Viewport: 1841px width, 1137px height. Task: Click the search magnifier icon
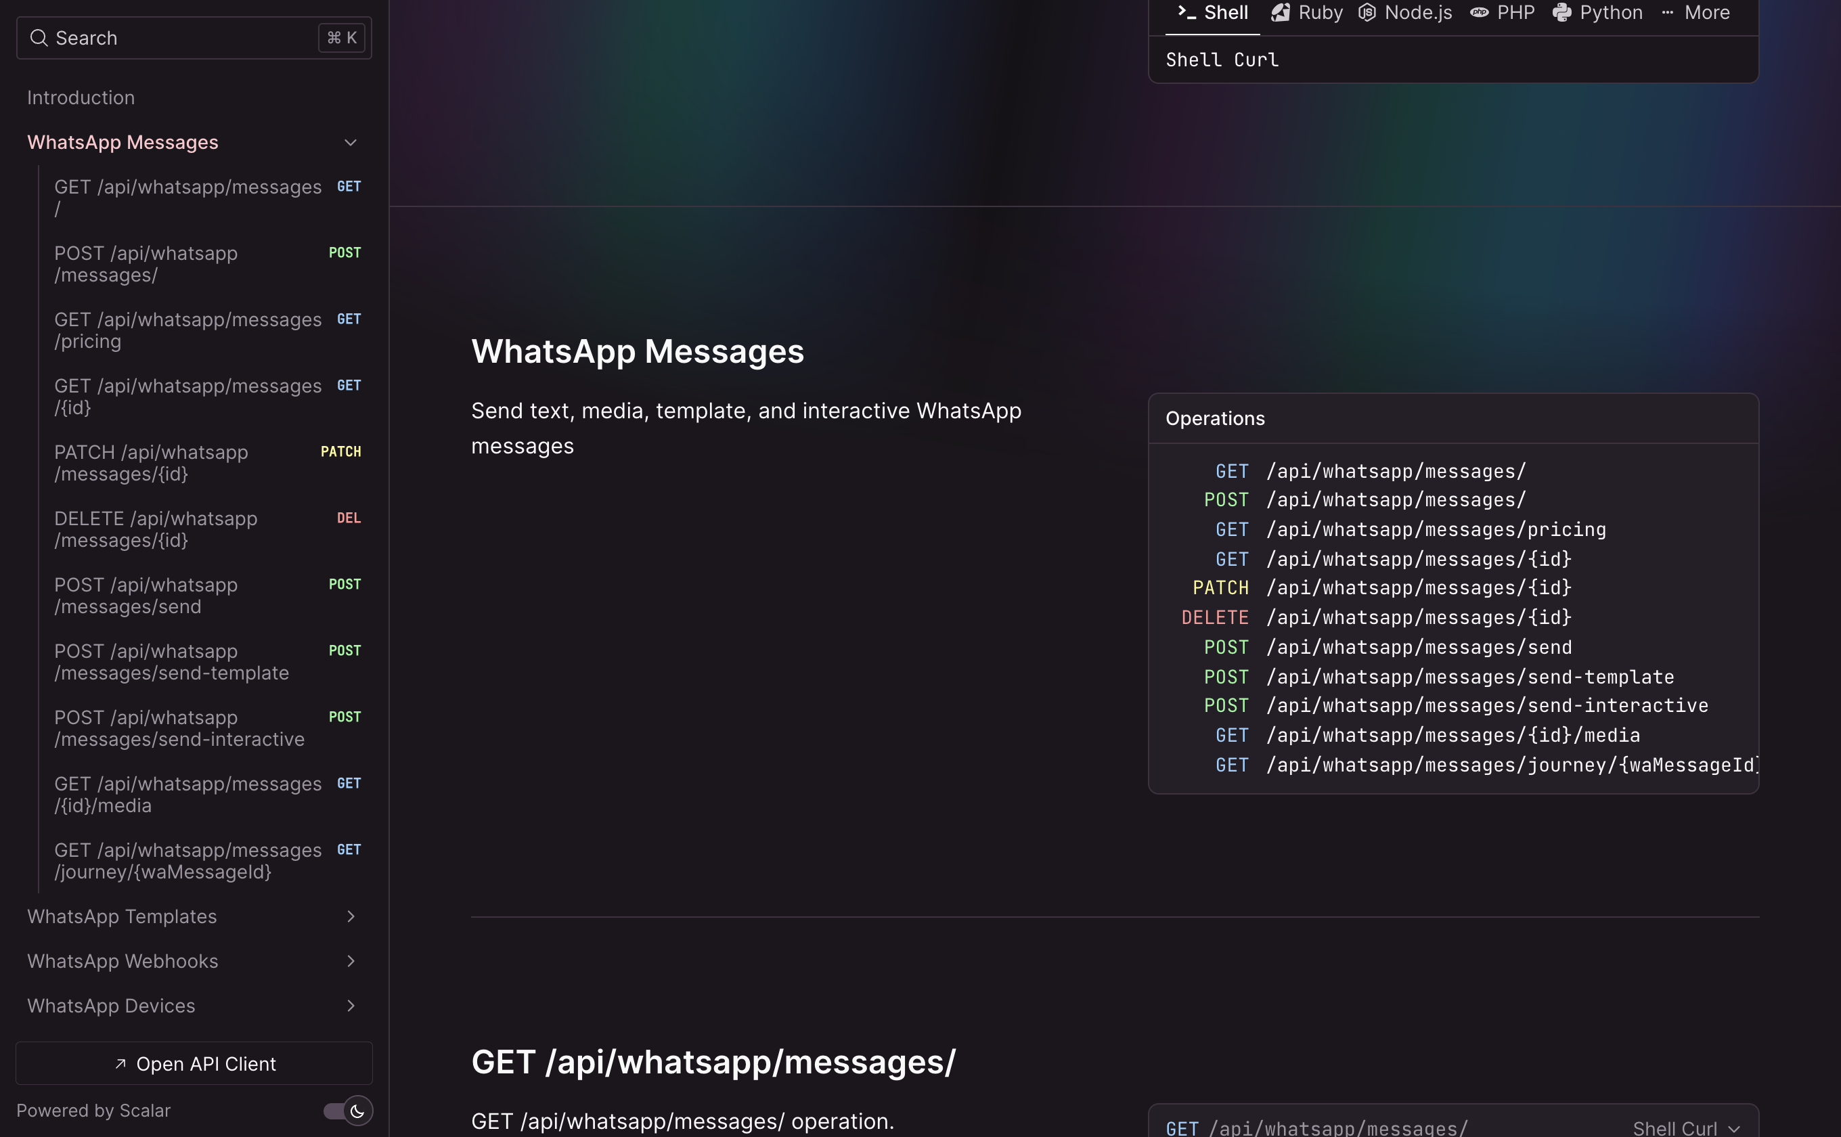39,38
